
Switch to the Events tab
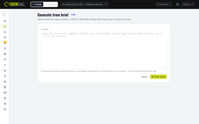click(37, 4)
